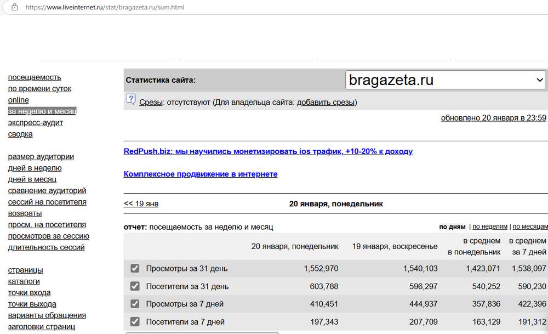Open экспресс-аудит in sidebar

[x=36, y=123]
